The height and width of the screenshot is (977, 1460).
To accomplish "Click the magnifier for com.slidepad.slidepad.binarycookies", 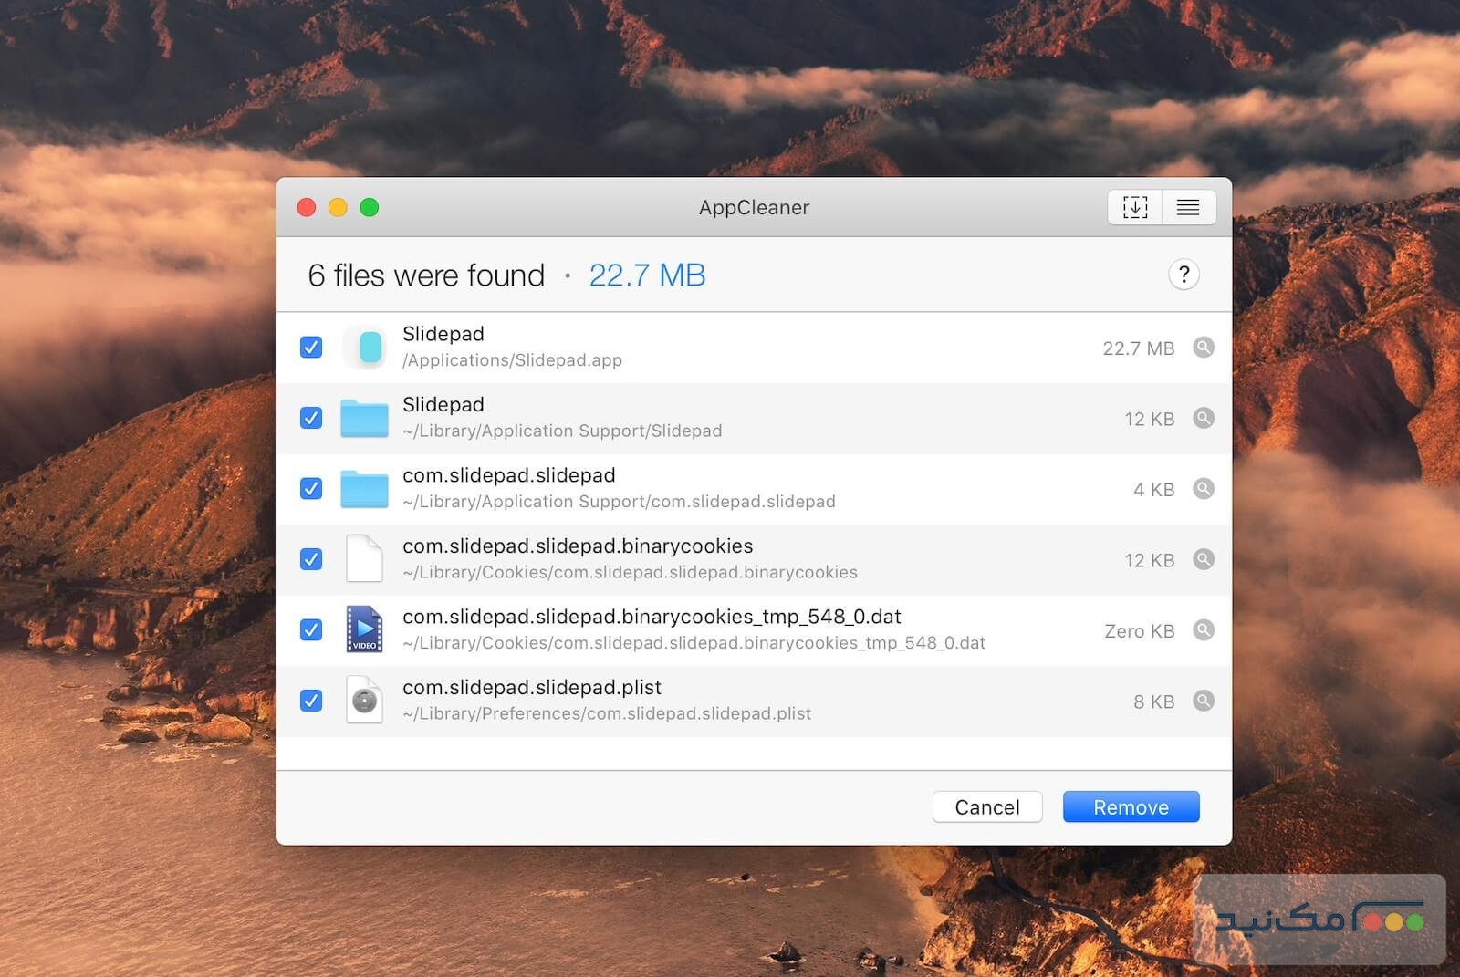I will (x=1204, y=560).
